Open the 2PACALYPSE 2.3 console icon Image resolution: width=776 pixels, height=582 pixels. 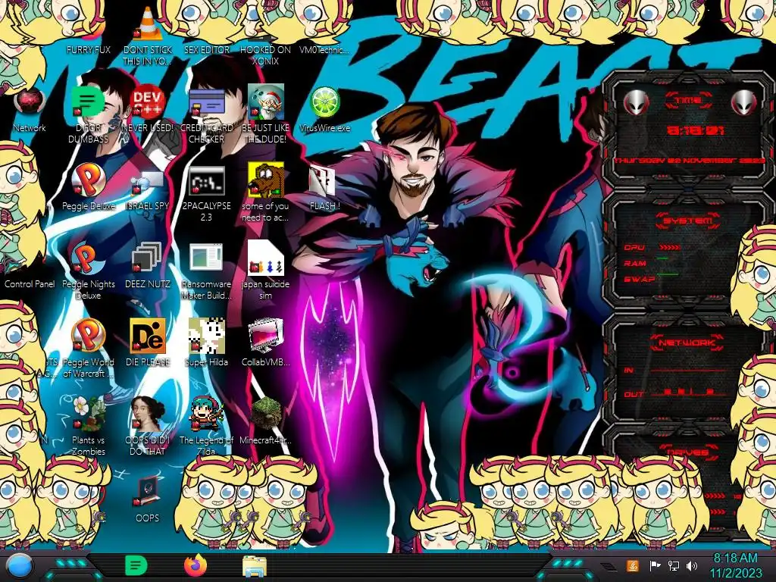pyautogui.click(x=206, y=180)
